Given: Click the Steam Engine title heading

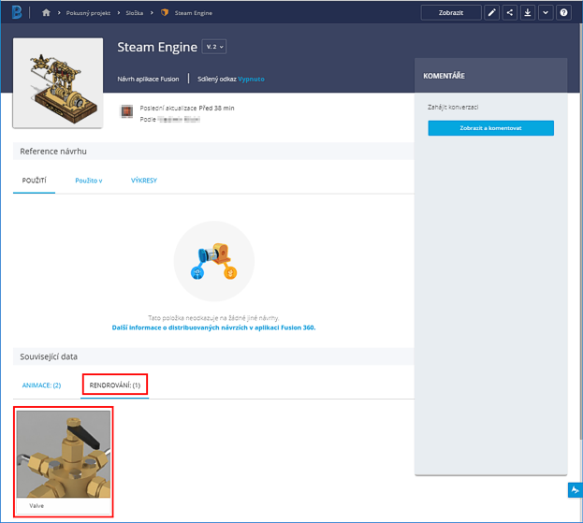Looking at the screenshot, I should click(157, 47).
